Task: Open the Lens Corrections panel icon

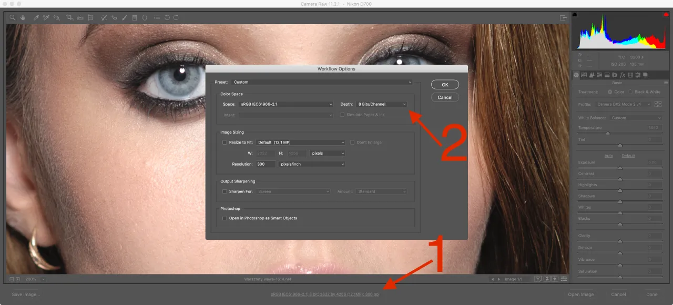Action: pos(615,75)
